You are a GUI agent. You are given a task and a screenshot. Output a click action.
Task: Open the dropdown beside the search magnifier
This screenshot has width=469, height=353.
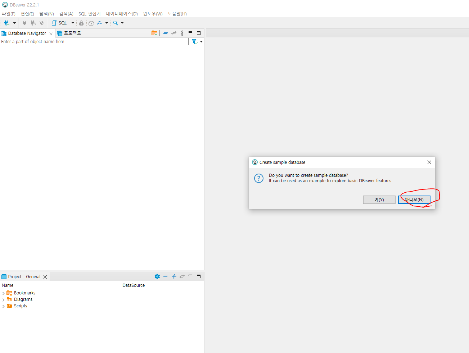click(x=122, y=23)
